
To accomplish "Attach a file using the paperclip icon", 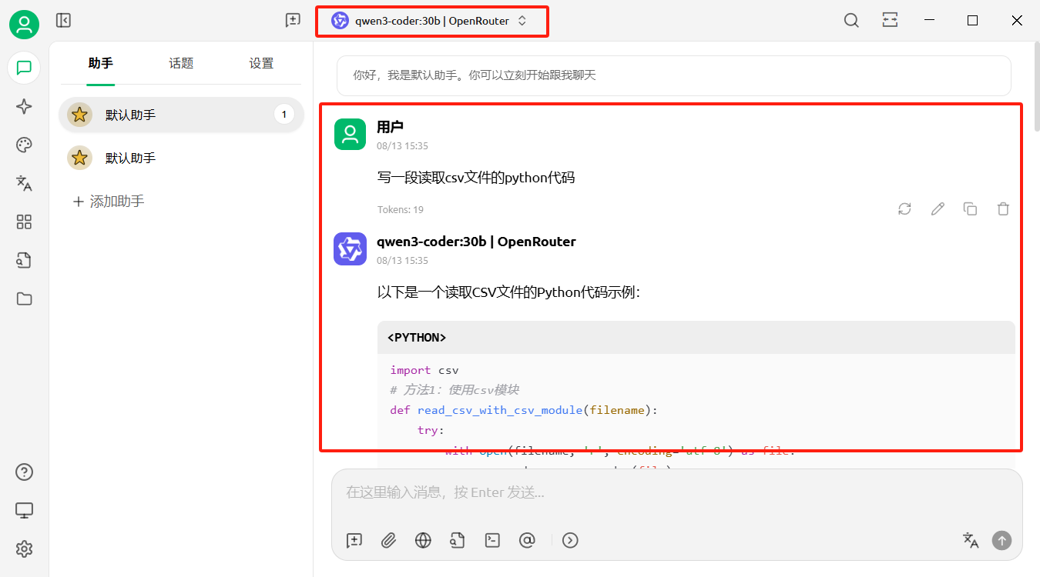I will pyautogui.click(x=388, y=540).
